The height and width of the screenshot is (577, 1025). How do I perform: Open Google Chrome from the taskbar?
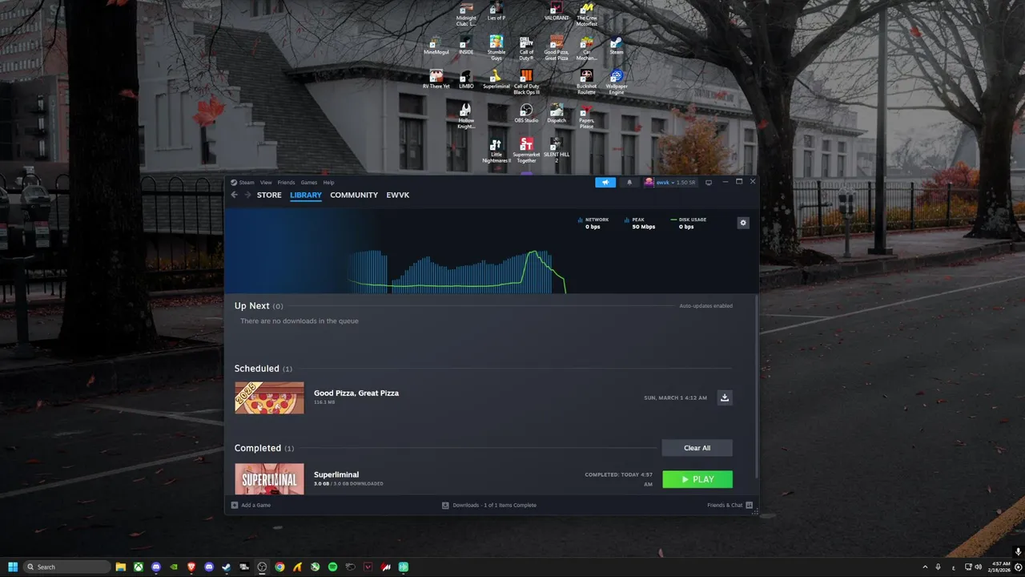279,567
